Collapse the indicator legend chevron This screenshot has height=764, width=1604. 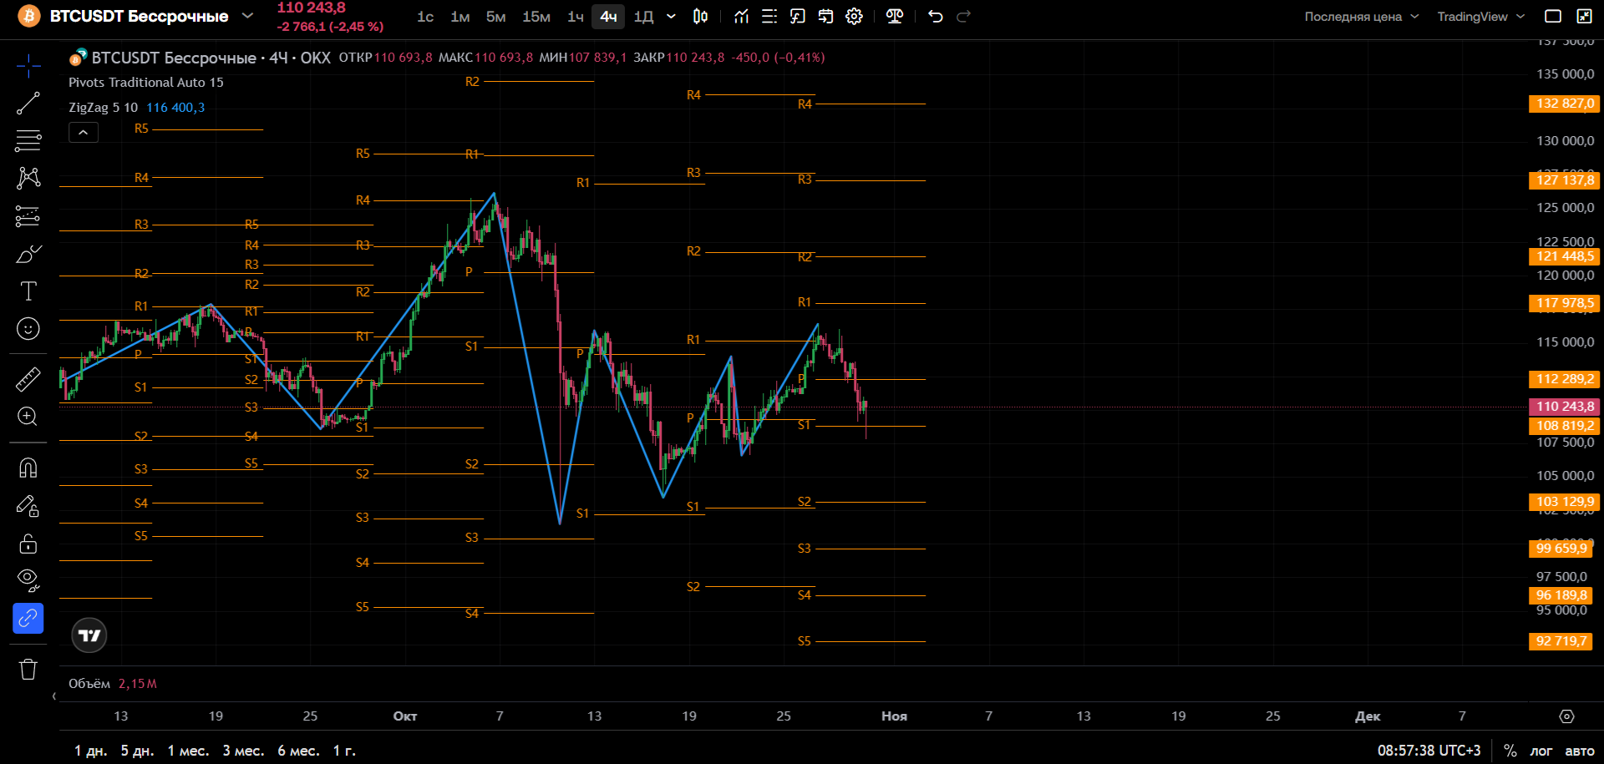tap(84, 132)
